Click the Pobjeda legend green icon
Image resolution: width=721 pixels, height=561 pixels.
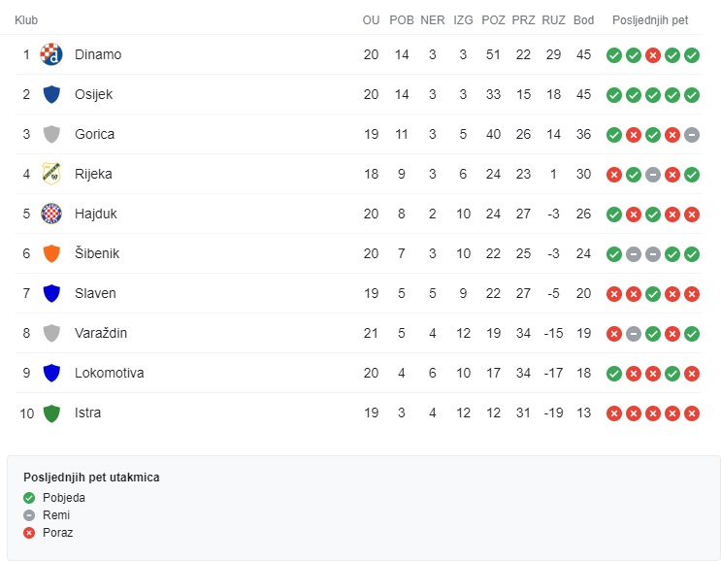click(29, 498)
